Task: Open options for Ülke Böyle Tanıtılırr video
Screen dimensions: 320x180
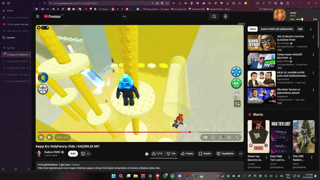Action: [313, 90]
